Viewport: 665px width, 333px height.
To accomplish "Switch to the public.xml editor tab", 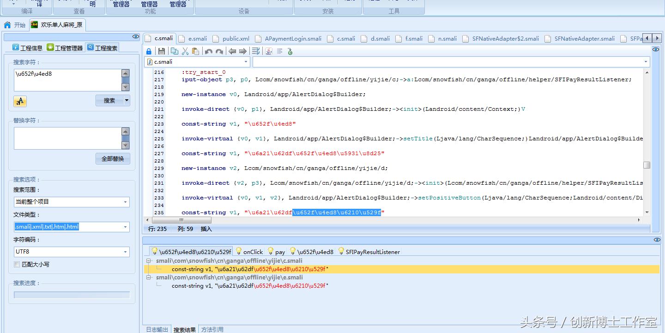I will (x=236, y=39).
